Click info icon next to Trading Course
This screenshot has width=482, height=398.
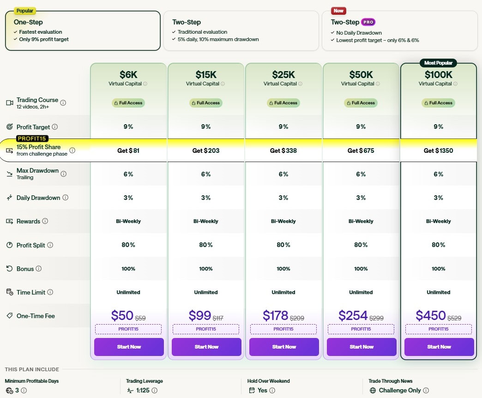pos(63,103)
